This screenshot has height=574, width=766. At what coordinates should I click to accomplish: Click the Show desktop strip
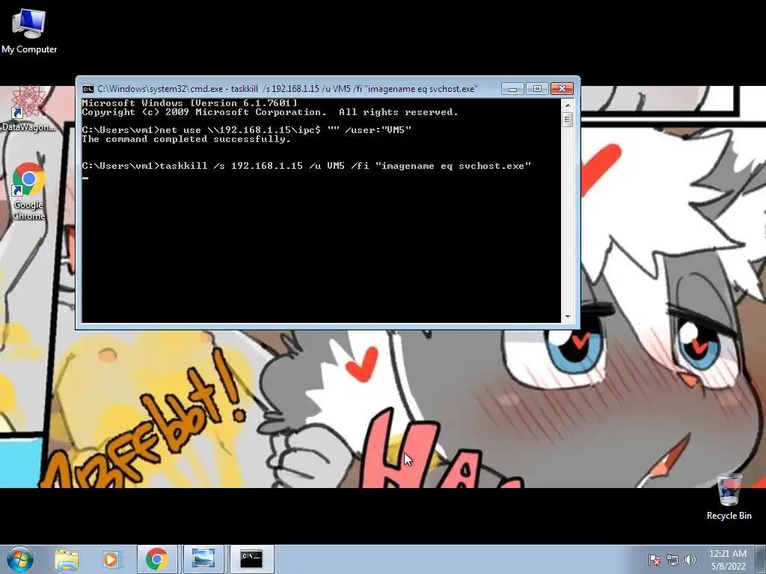click(761, 559)
